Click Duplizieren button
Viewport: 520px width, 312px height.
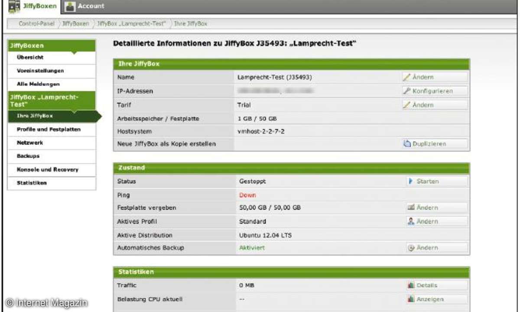(x=435, y=144)
